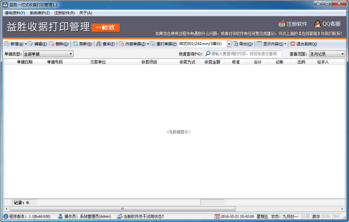The image size is (349, 222).
Task: Open the 关于(A) menu
Action: [86, 13]
